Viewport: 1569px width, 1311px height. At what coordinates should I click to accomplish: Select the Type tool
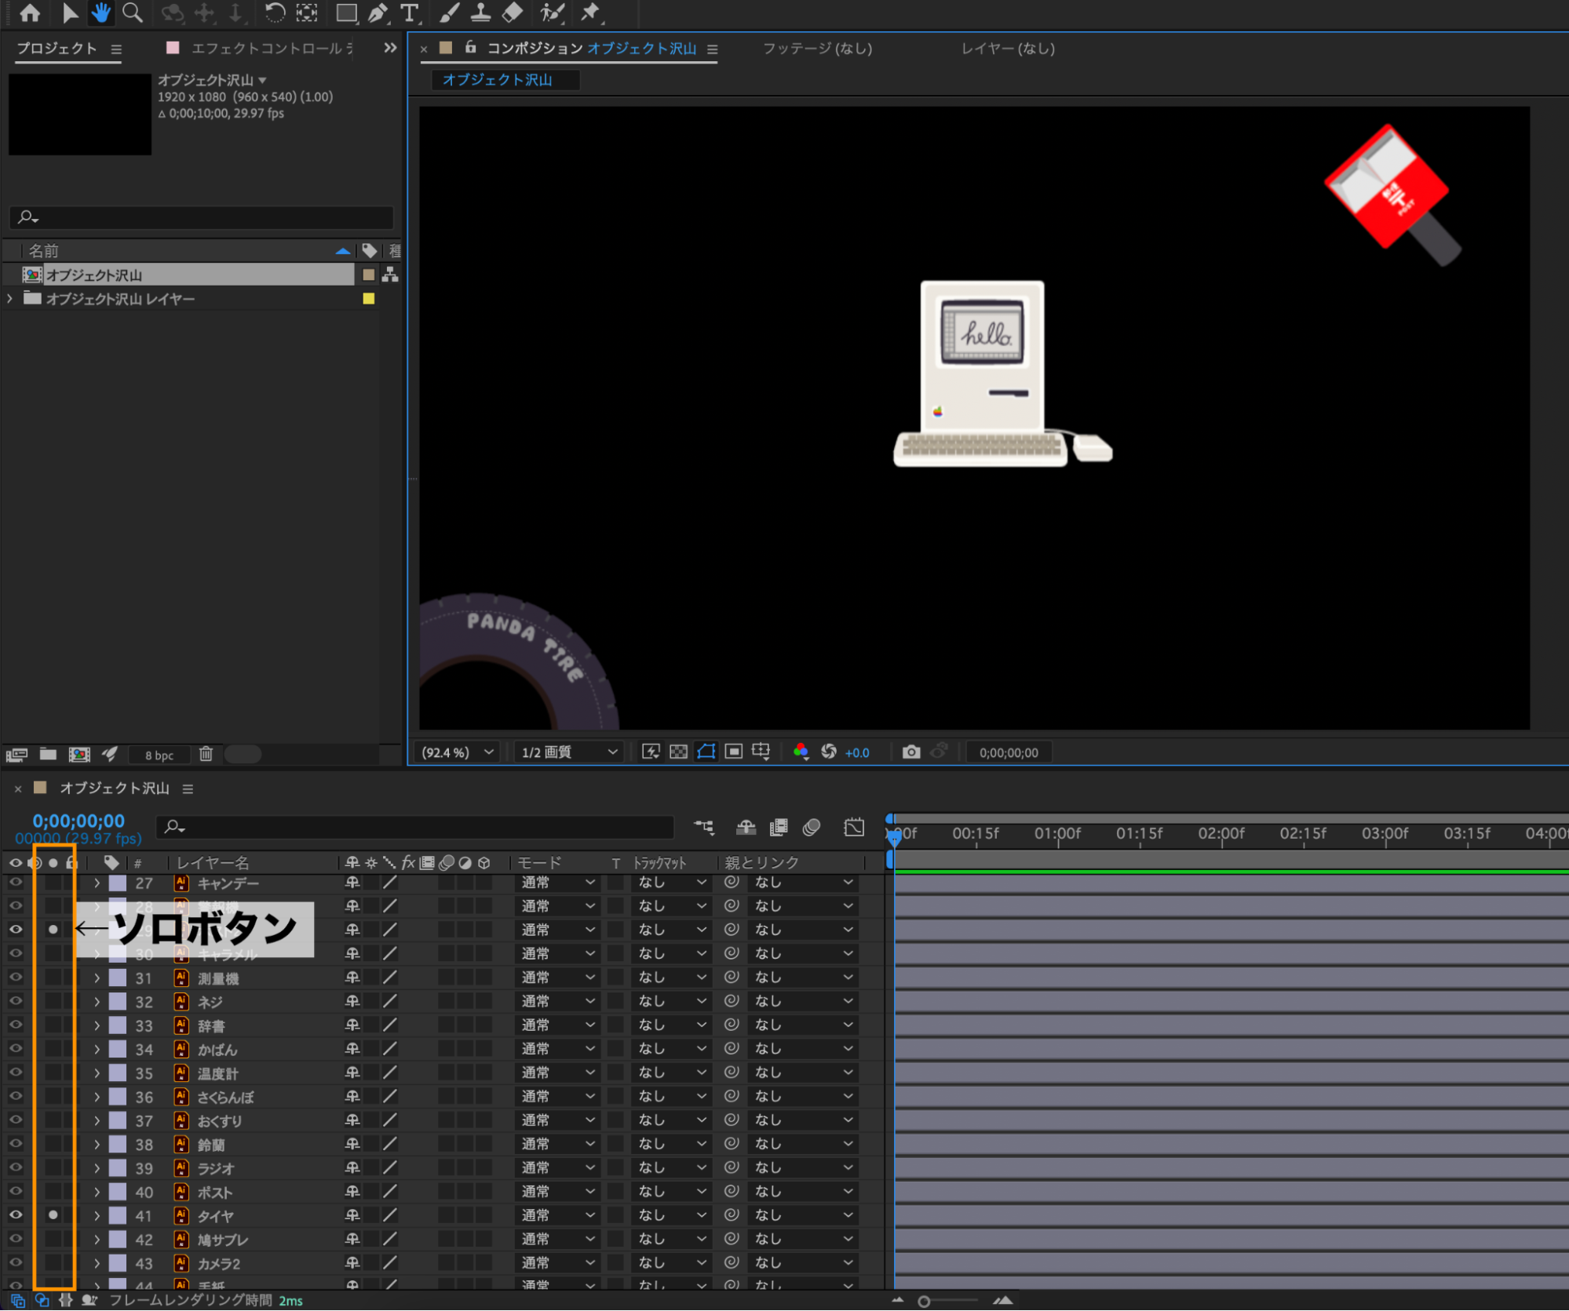pos(409,13)
